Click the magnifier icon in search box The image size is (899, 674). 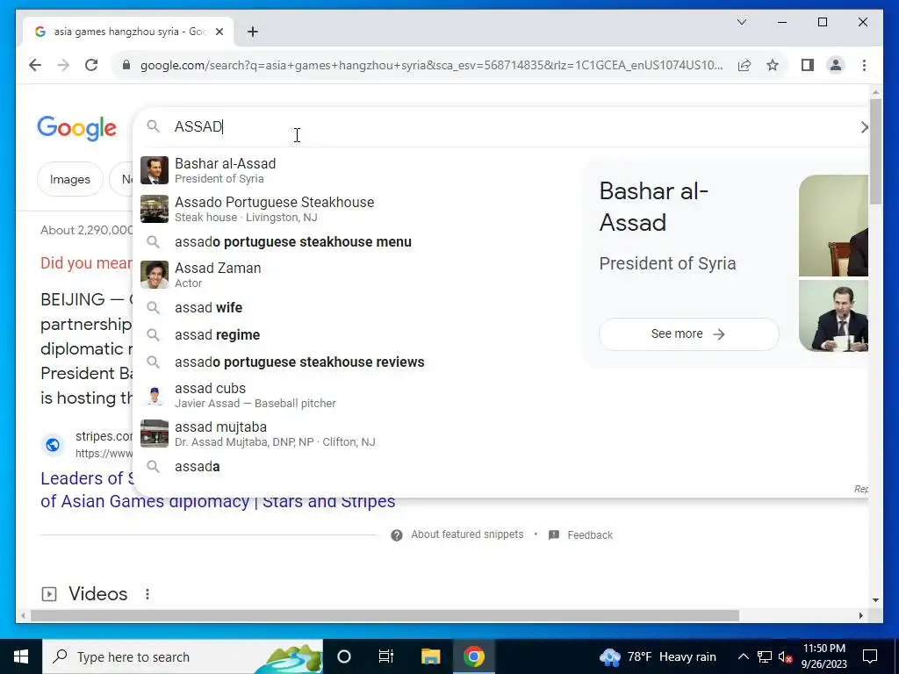(153, 126)
